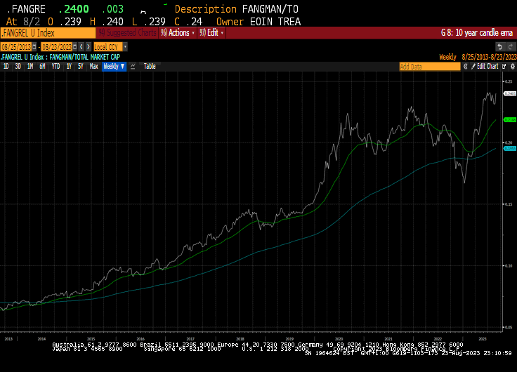The width and height of the screenshot is (517, 372).
Task: Click the notes icon beside Edit Chart
Action: click(504, 67)
